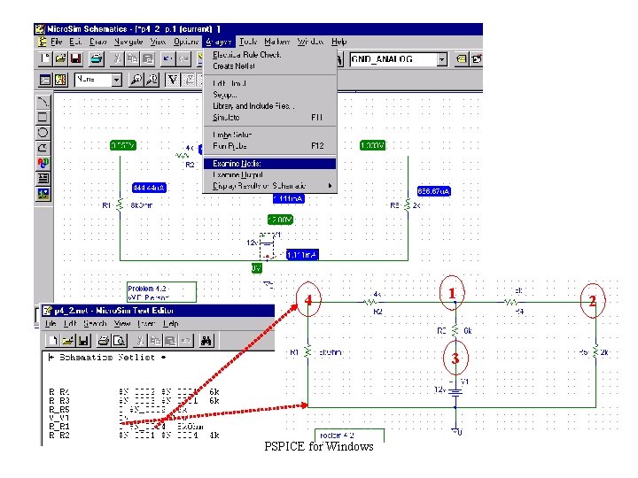Choose Create Netlist from Analysis menu
The image size is (638, 478).
click(269, 66)
